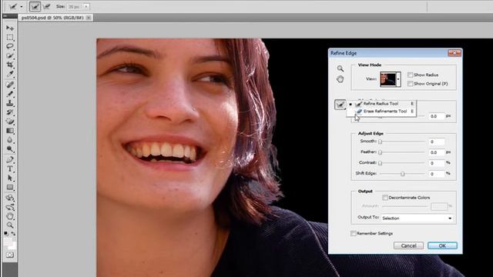Choose Refine Radius Tool from the flyout

click(x=381, y=104)
